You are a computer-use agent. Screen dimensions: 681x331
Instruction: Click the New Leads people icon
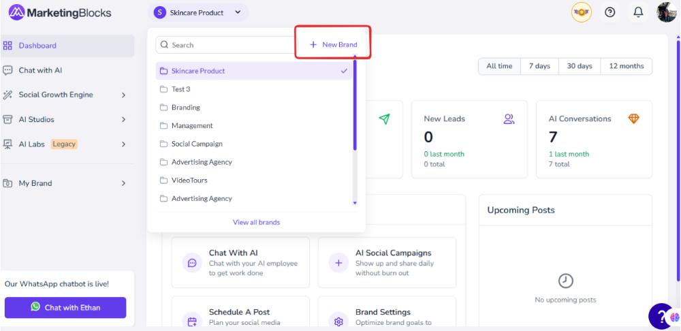click(509, 119)
